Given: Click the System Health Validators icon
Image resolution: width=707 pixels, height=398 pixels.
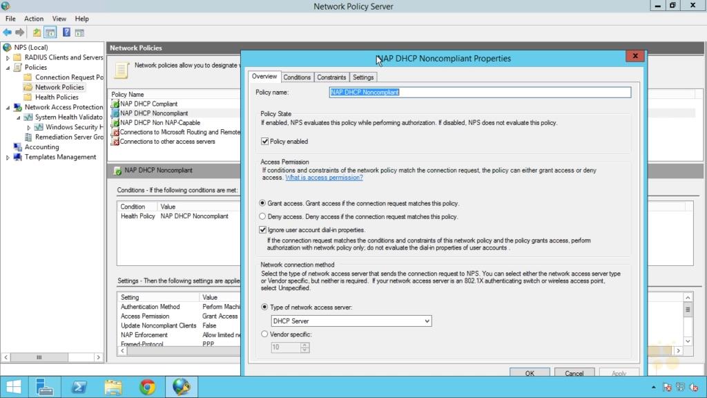Looking at the screenshot, I should click(28, 117).
